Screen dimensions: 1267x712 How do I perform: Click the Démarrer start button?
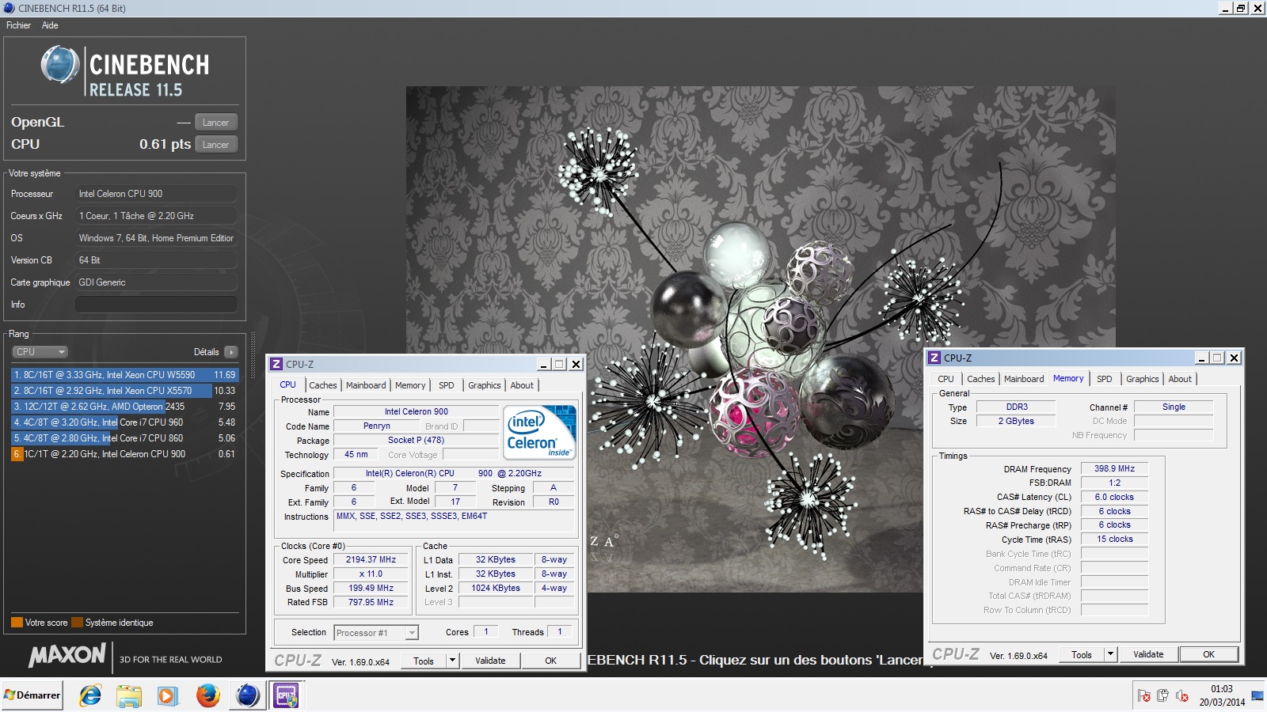point(32,695)
